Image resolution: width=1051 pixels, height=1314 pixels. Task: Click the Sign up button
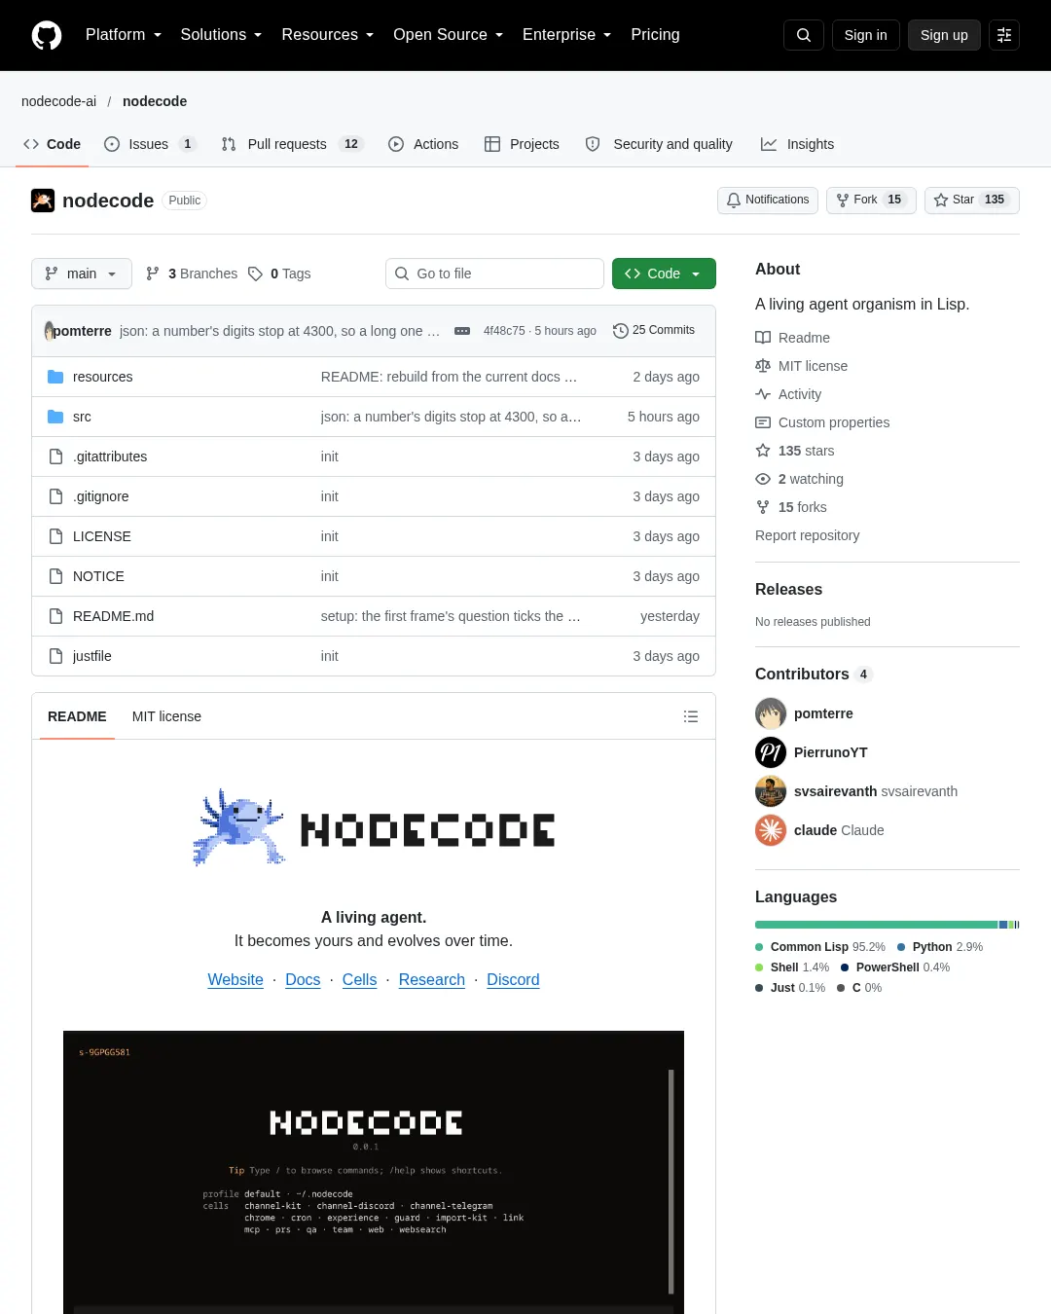(x=944, y=35)
